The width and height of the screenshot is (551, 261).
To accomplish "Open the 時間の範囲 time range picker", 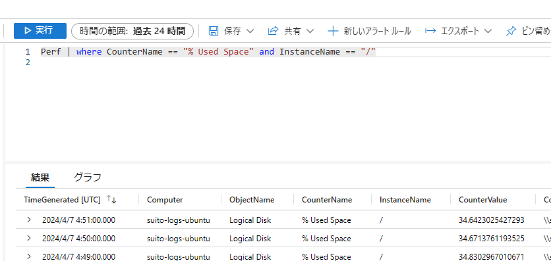I will point(132,31).
